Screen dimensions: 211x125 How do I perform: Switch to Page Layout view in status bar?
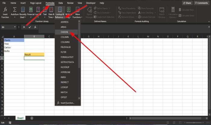pyautogui.click(x=174, y=123)
